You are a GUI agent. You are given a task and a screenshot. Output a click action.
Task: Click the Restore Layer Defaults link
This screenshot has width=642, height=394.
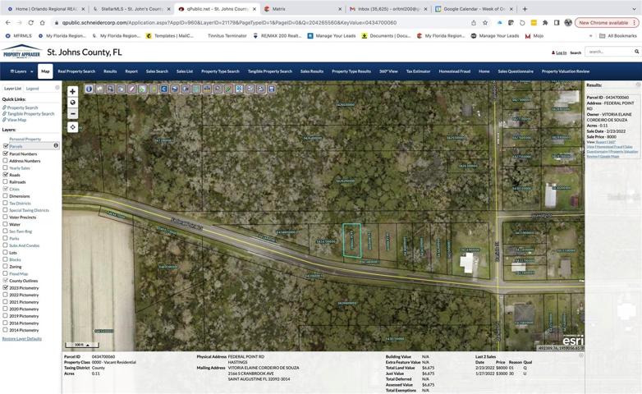tap(21, 339)
